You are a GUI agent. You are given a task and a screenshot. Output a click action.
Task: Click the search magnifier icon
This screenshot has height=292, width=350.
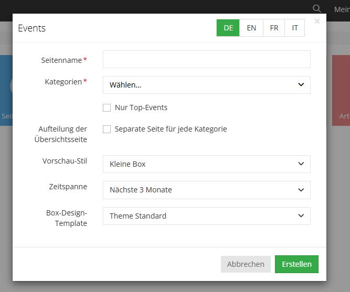click(x=317, y=9)
